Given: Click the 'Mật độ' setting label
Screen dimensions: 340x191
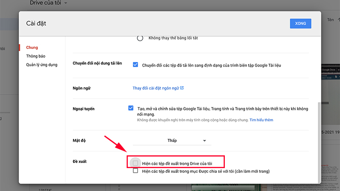Looking at the screenshot, I should (79, 140).
